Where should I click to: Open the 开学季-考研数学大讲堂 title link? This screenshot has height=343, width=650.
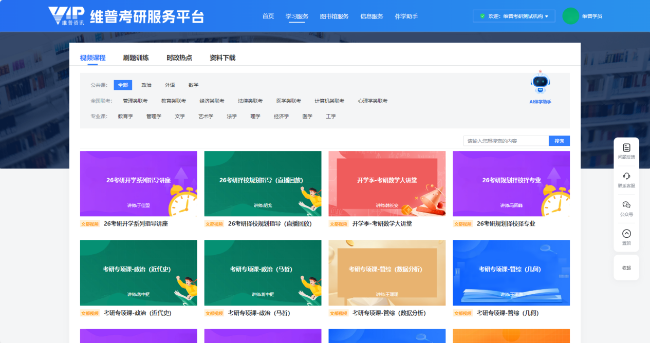tap(382, 224)
